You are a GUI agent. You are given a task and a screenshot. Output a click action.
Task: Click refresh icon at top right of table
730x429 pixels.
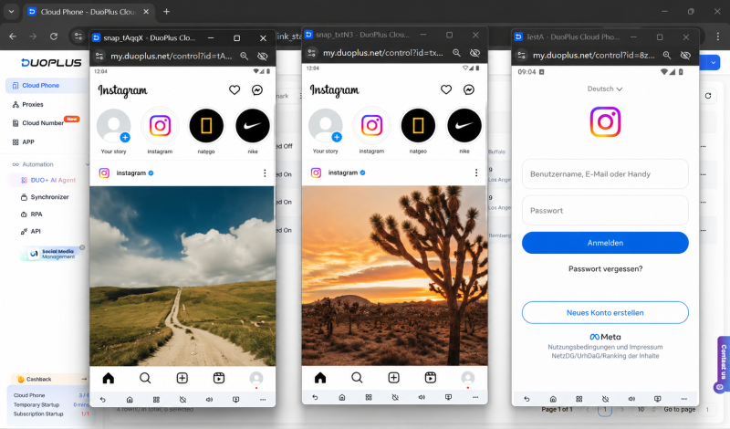point(708,96)
